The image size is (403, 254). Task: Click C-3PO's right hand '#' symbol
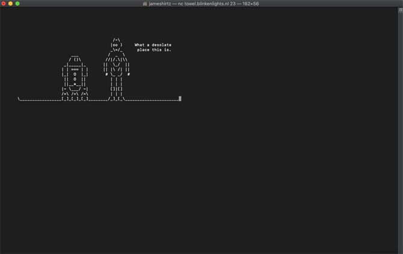[128, 74]
